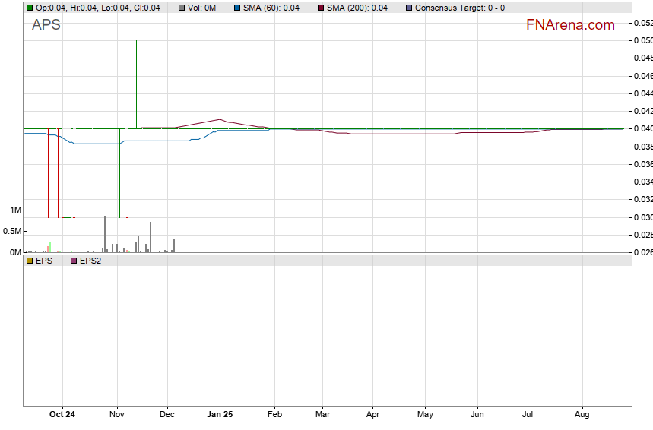Click the Apr month axis label

373,415
